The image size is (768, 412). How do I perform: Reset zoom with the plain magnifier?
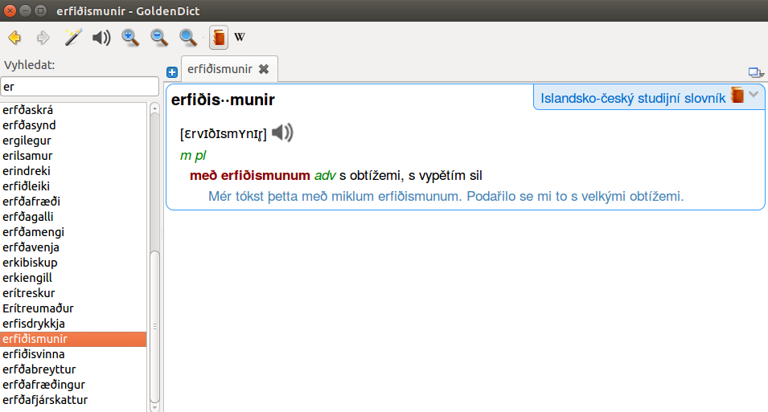pyautogui.click(x=188, y=37)
